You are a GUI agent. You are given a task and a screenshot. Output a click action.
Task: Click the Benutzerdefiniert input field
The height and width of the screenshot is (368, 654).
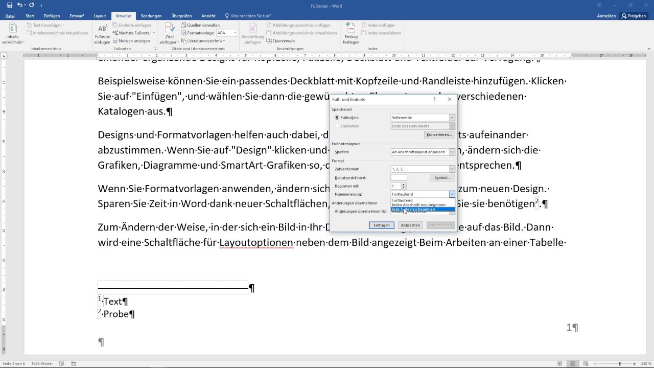coord(399,177)
